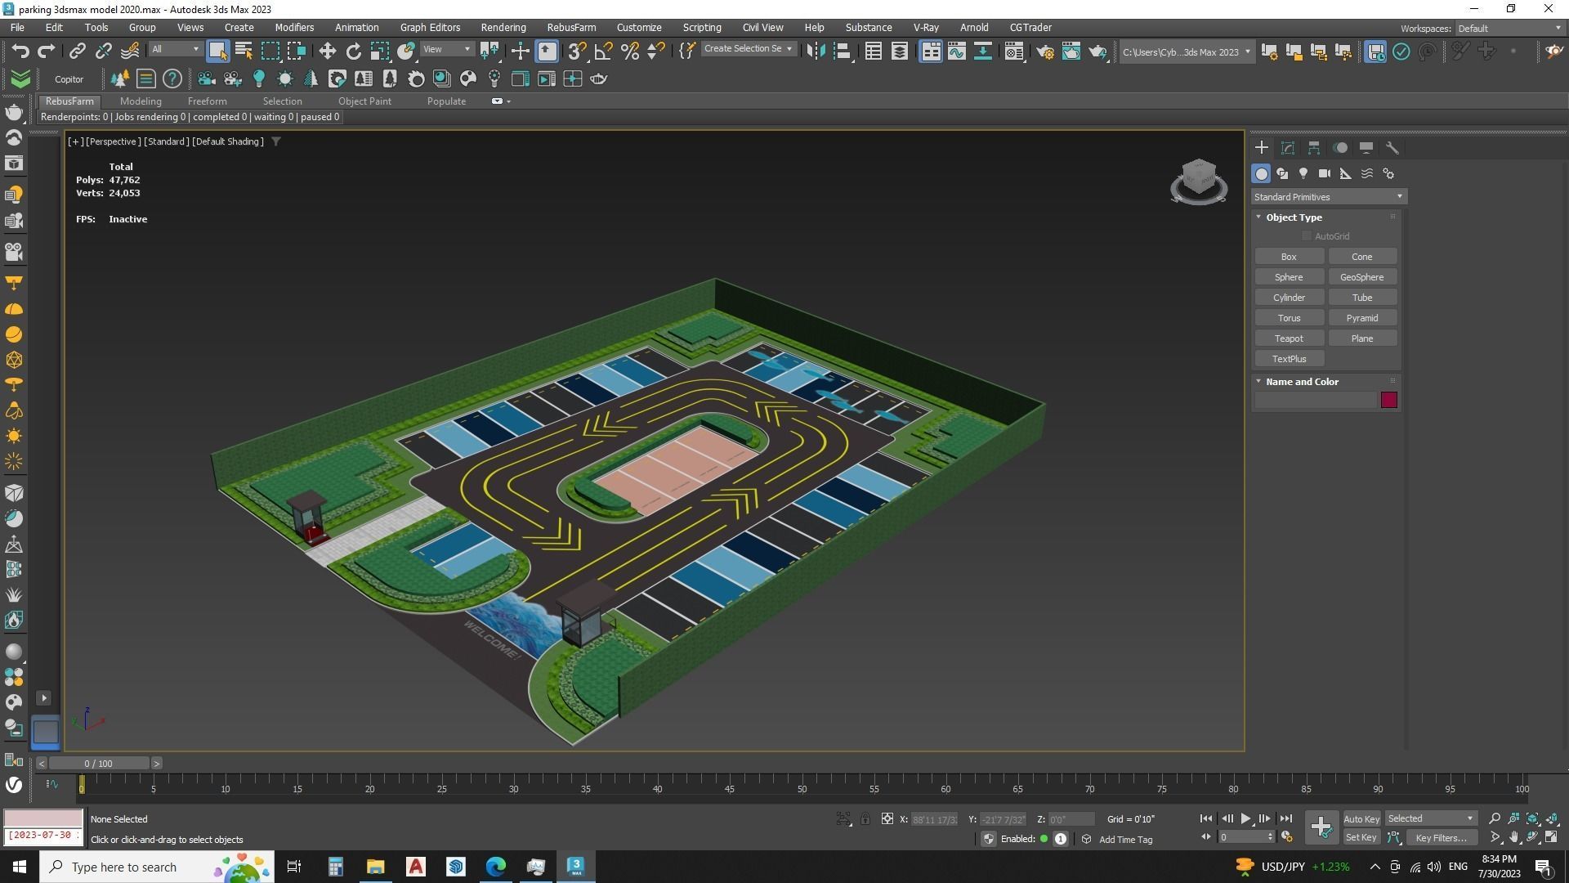Open the Standard Primitives dropdown
The image size is (1569, 883).
(x=1328, y=197)
